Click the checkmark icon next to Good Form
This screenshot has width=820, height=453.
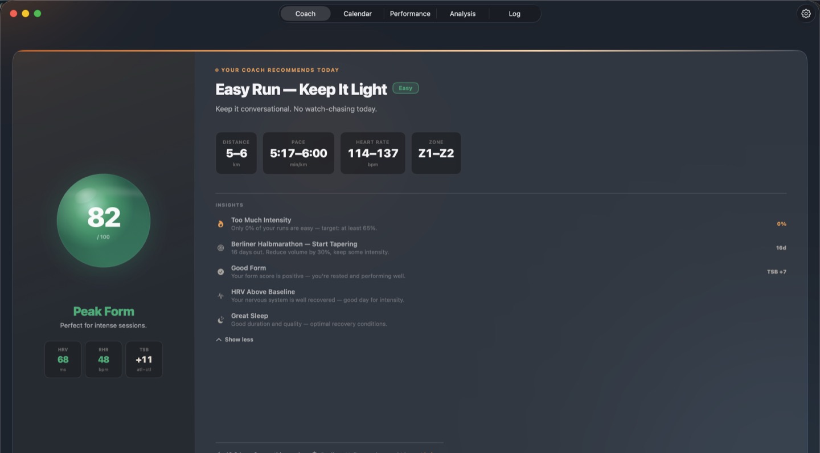(220, 272)
